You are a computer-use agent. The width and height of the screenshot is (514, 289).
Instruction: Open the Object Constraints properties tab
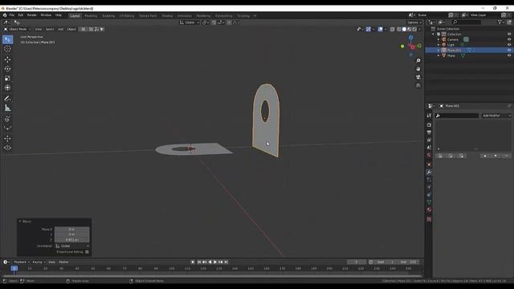[x=429, y=194]
